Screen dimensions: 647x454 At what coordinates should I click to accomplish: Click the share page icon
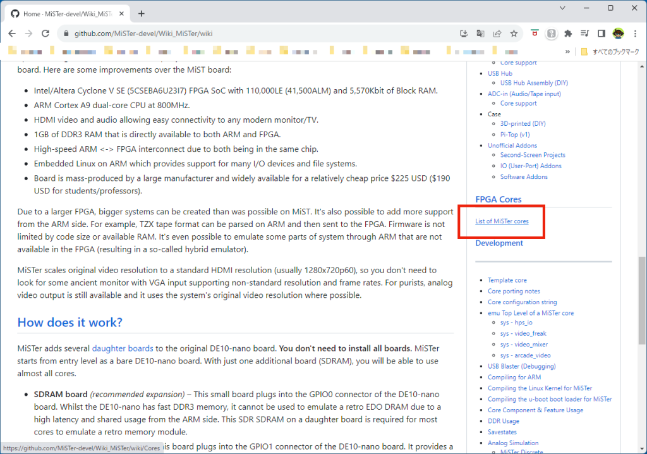pos(497,34)
